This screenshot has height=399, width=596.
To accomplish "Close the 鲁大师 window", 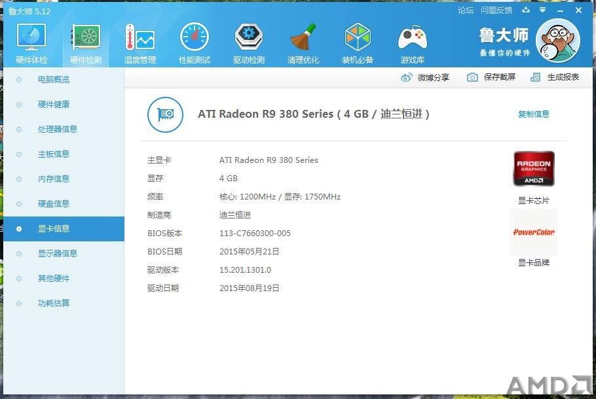I will (578, 10).
